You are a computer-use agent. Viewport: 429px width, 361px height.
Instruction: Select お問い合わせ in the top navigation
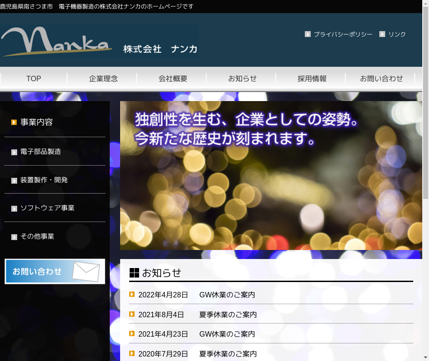[381, 79]
